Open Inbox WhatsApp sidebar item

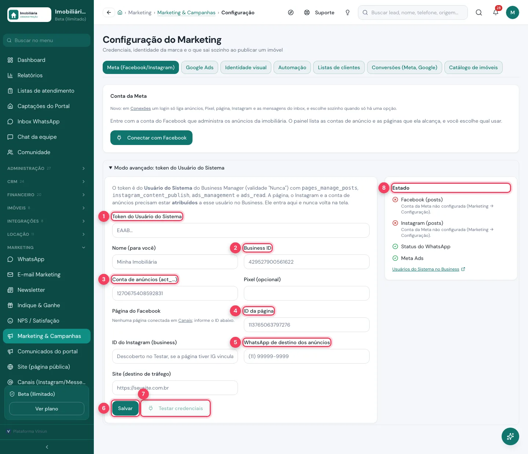pos(47,122)
